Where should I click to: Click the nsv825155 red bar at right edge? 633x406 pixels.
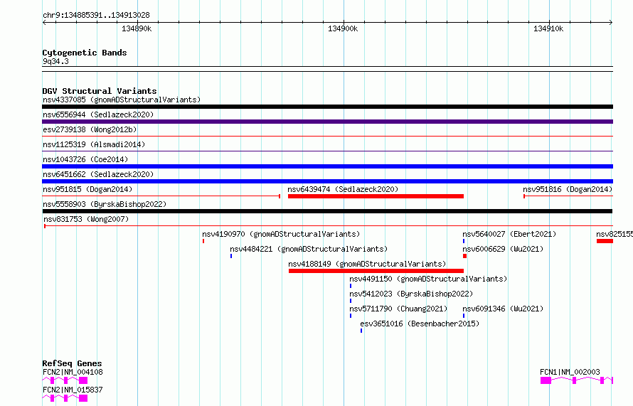tap(605, 241)
